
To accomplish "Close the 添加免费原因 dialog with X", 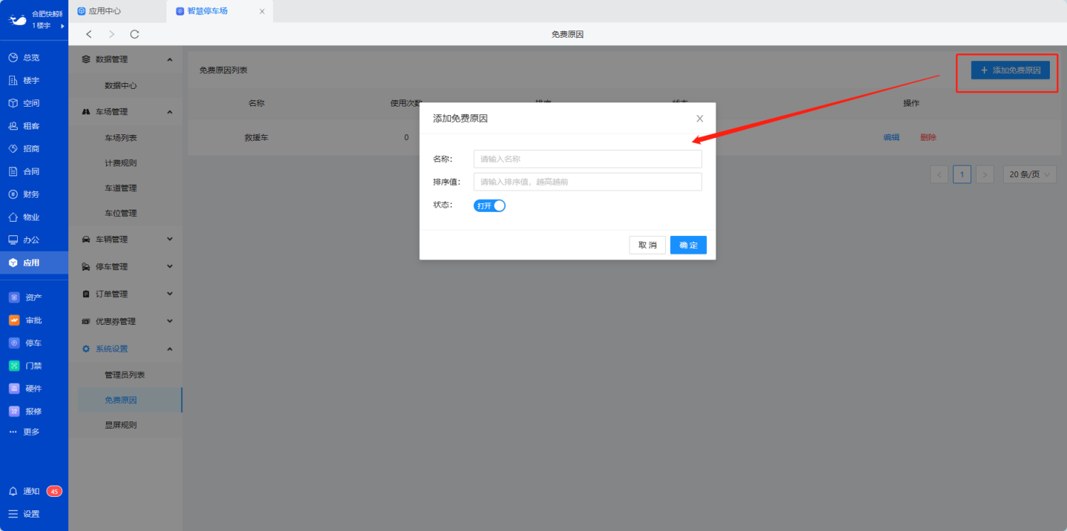I will pos(700,119).
